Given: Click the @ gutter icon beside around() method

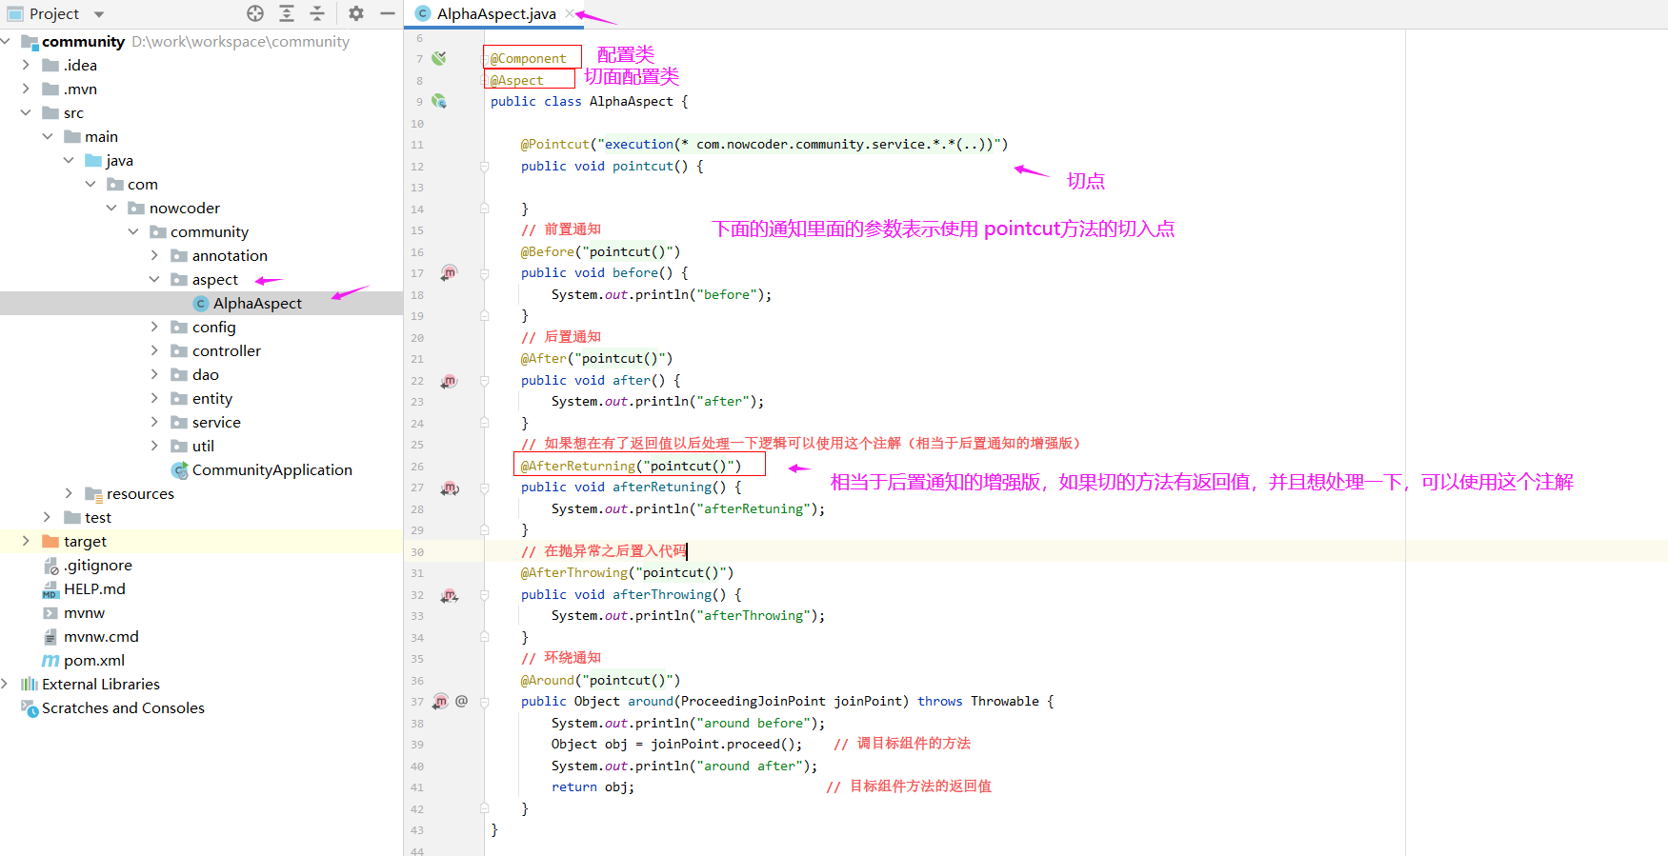Looking at the screenshot, I should 461,701.
